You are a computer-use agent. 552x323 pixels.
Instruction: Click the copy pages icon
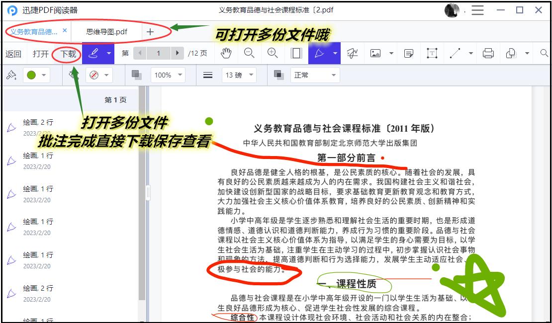(x=511, y=53)
